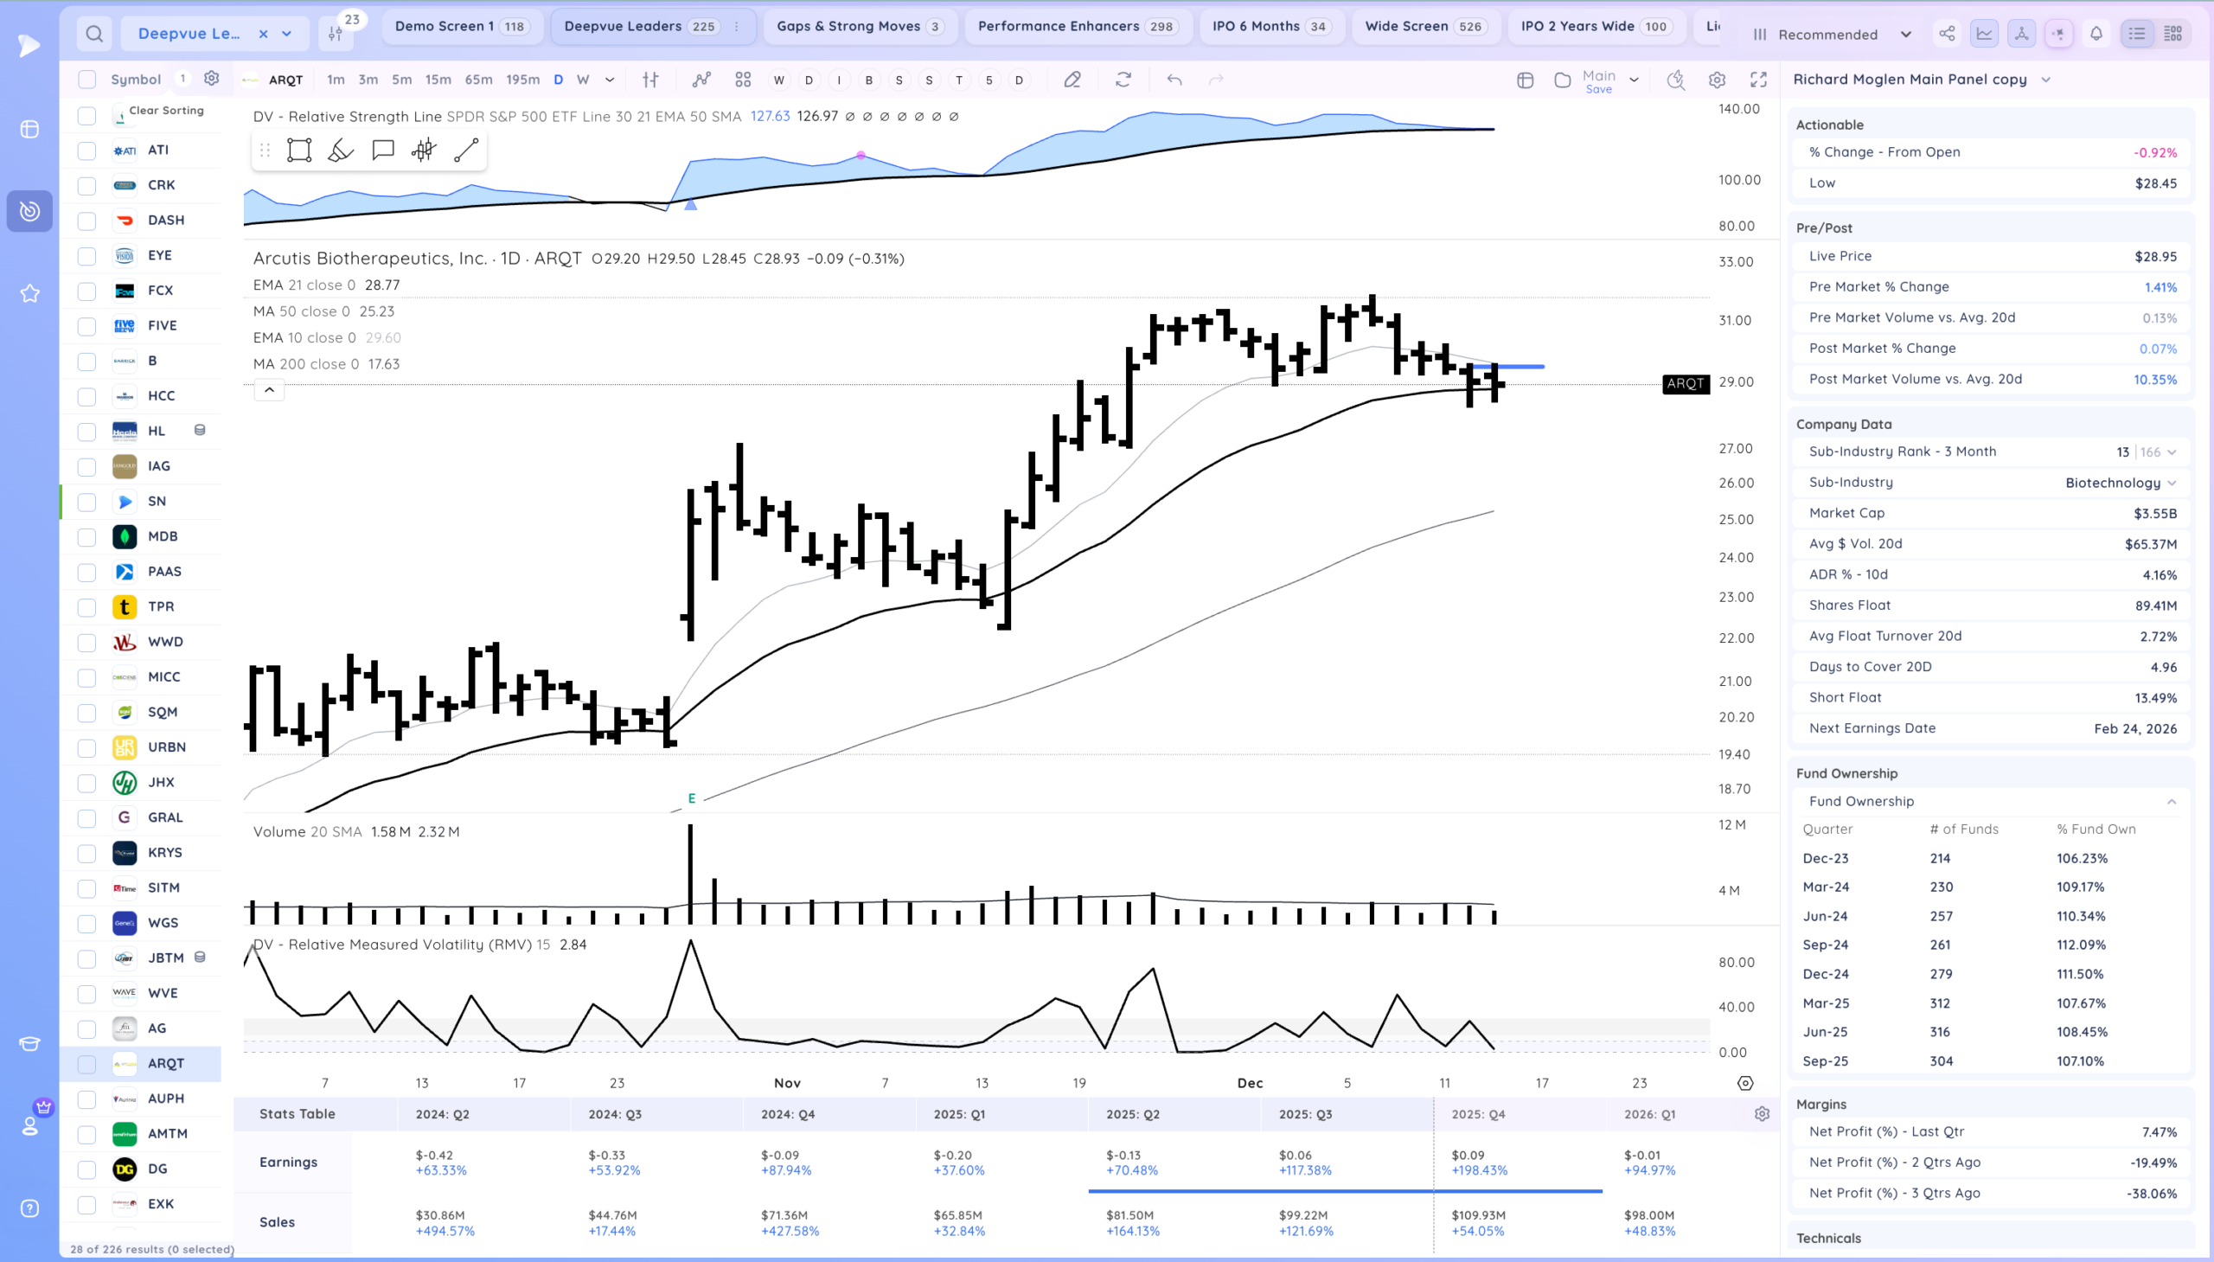Open the comment annotation tool
Viewport: 2214px width, 1262px height.
[x=383, y=151]
